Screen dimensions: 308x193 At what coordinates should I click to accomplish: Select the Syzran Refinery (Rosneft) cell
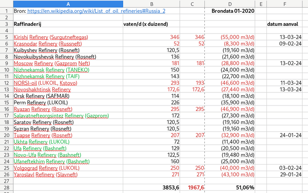pyautogui.click(x=68, y=129)
